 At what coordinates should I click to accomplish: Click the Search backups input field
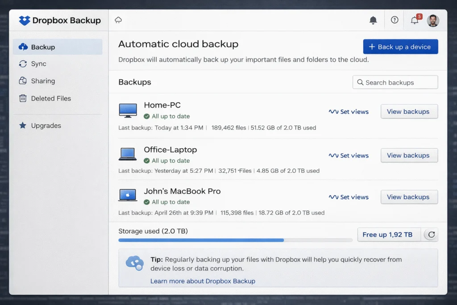[x=395, y=82]
